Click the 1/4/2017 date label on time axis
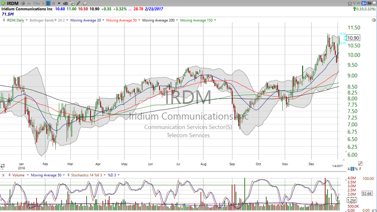This screenshot has width=377, height=212. [x=337, y=166]
